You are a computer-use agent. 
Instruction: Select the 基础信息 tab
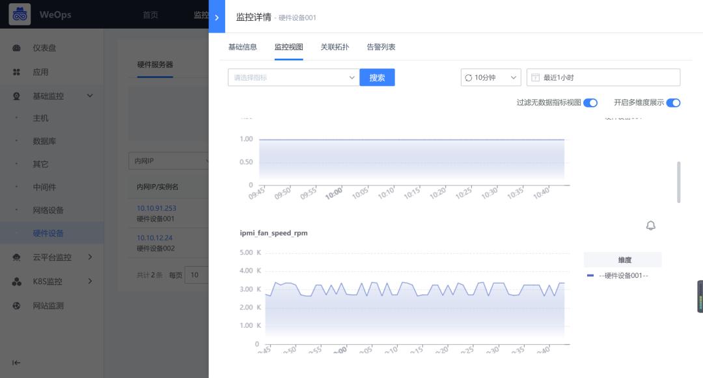242,47
